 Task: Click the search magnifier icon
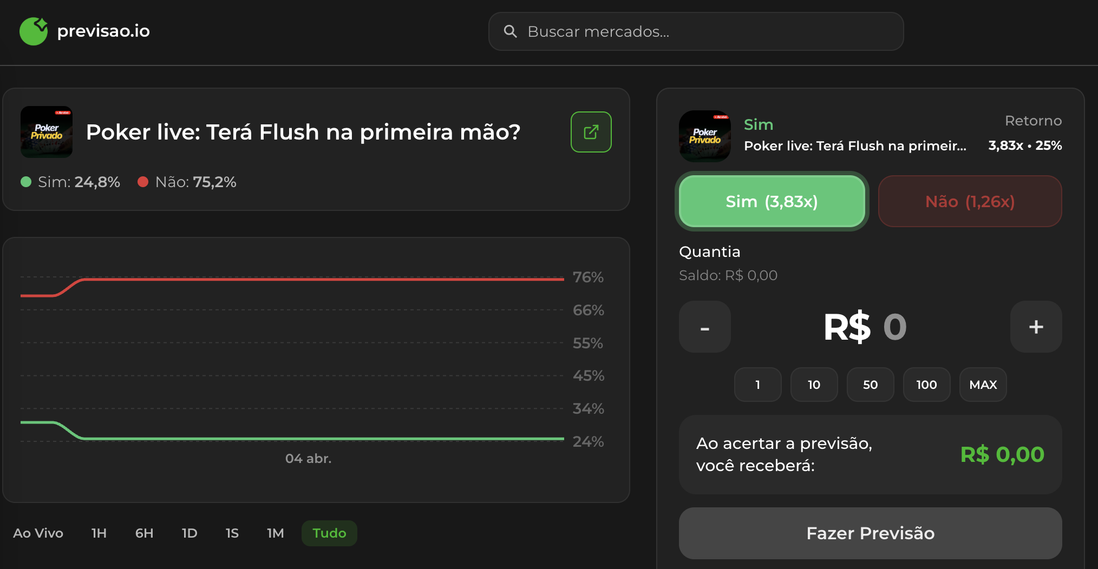[510, 31]
